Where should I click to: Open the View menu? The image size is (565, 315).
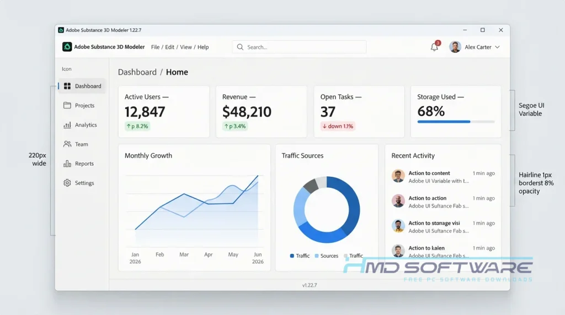coord(186,47)
